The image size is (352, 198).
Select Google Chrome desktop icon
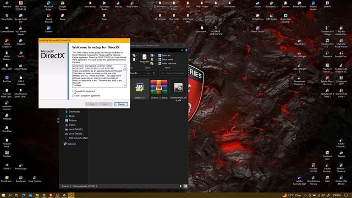click(x=62, y=5)
